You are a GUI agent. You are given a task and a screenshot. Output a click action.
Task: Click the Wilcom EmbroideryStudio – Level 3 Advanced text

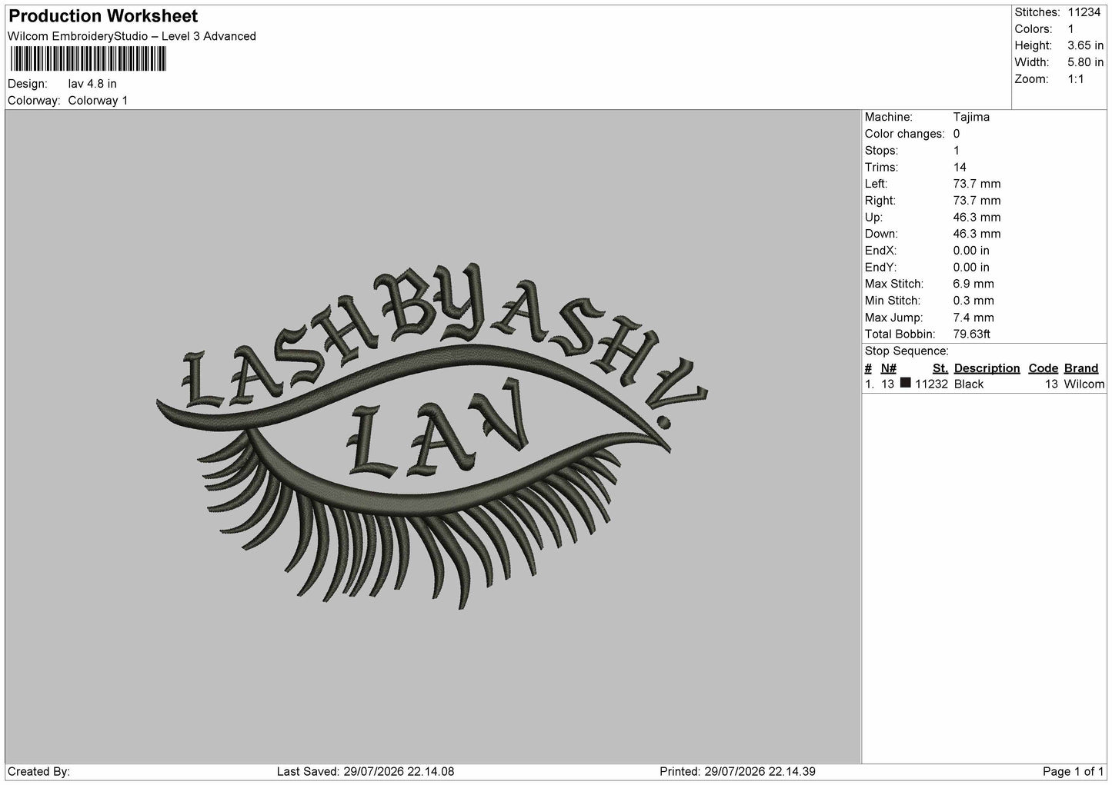coord(132,36)
